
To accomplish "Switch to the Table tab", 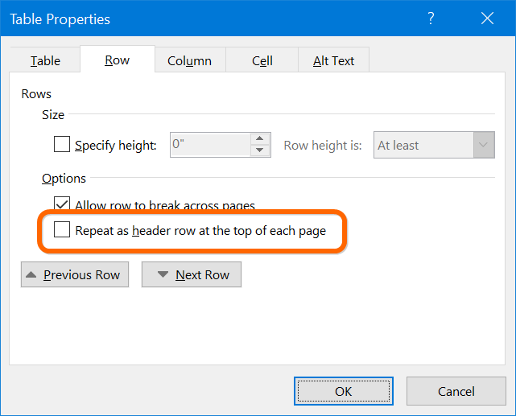I will point(45,61).
